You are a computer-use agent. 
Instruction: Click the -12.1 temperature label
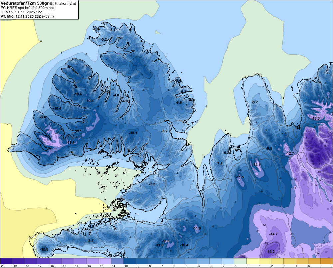tap(256, 165)
